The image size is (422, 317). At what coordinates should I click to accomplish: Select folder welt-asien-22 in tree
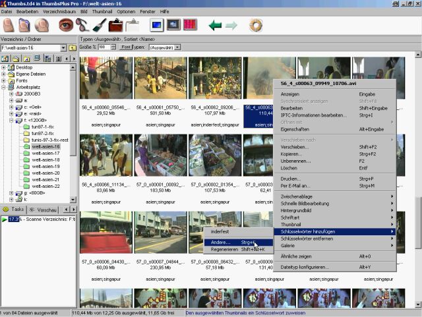[x=45, y=187]
